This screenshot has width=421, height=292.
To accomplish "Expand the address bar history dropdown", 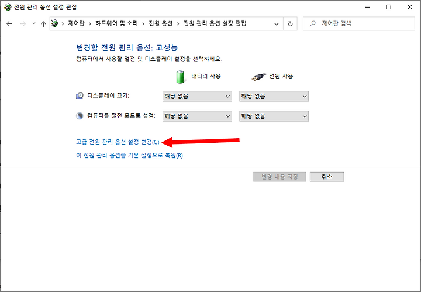I will pyautogui.click(x=276, y=23).
